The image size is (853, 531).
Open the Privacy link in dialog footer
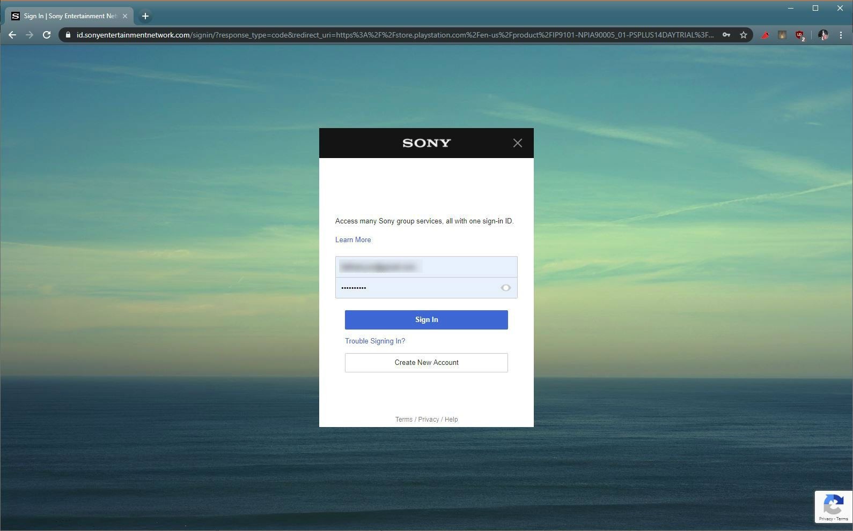pos(429,420)
